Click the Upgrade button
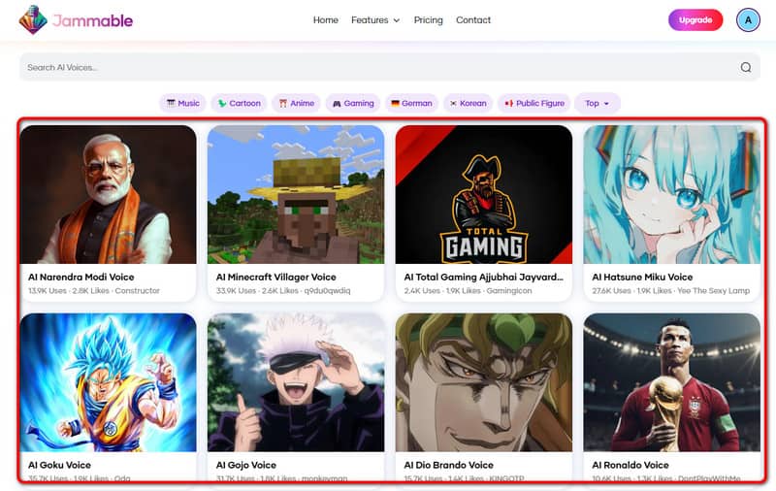The height and width of the screenshot is (491, 776). pos(695,20)
